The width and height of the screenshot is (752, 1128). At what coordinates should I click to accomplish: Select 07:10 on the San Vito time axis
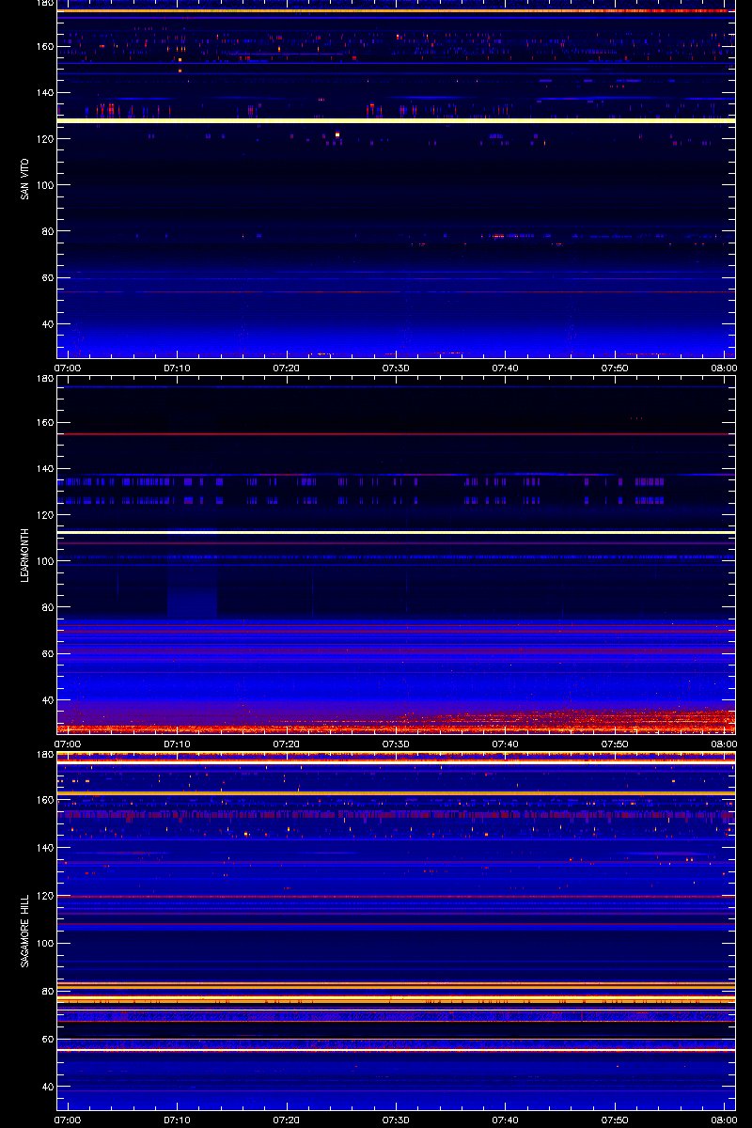tap(178, 368)
